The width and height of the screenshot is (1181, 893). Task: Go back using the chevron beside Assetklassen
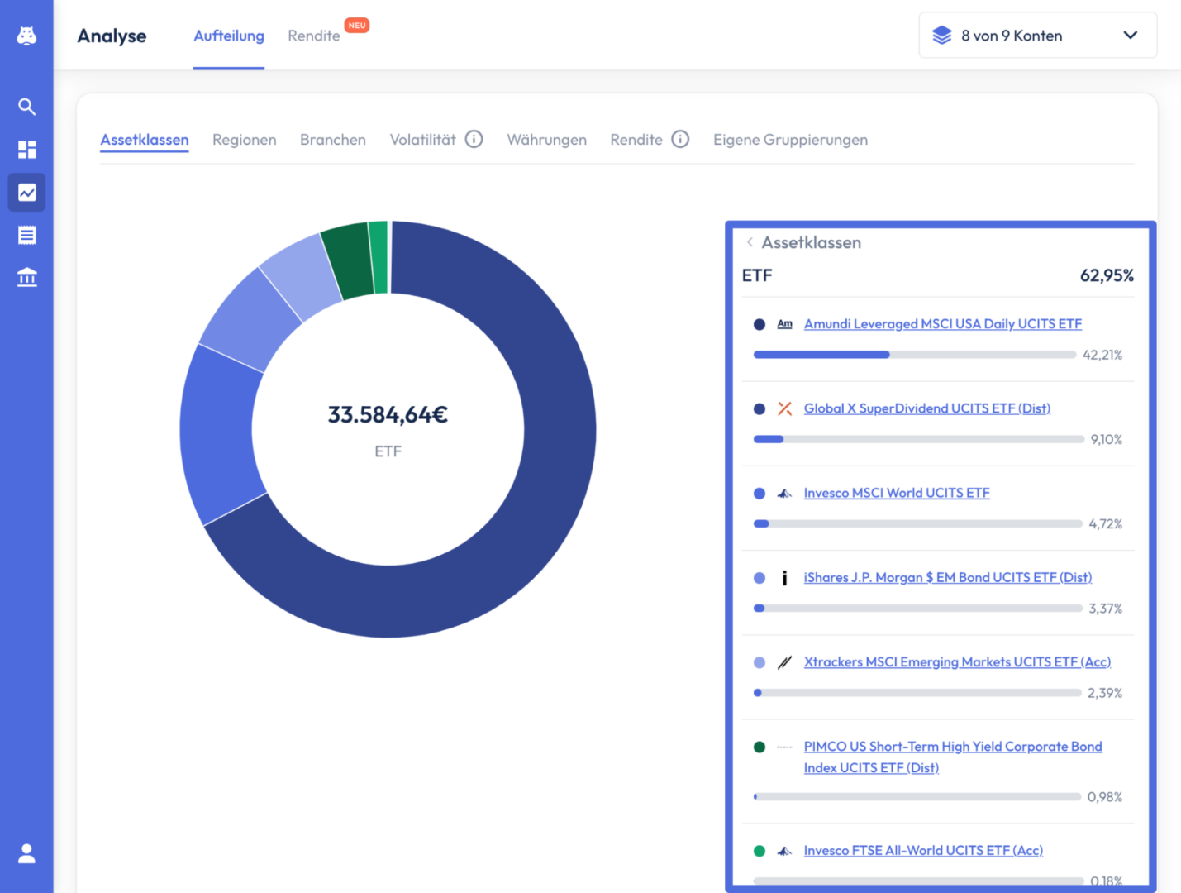(x=750, y=242)
